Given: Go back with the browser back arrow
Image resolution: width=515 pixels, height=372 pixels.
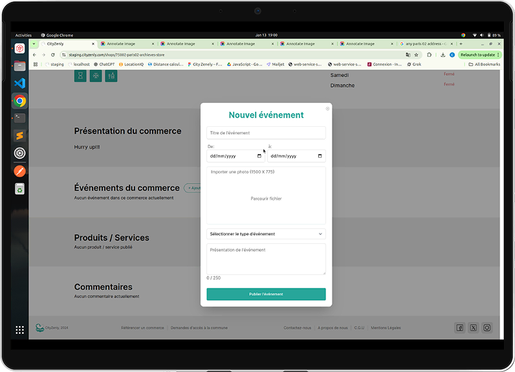Looking at the screenshot, I should pos(34,55).
